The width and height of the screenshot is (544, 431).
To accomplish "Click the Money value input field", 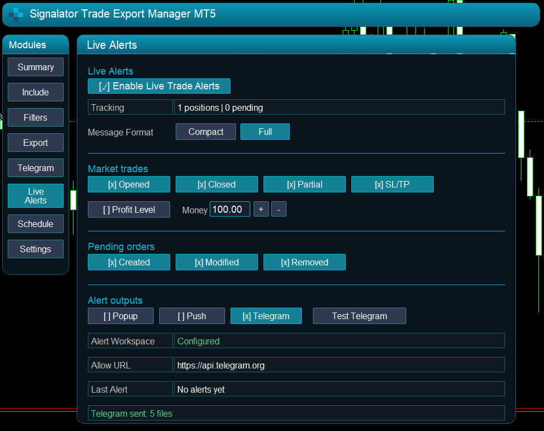I will (x=229, y=209).
